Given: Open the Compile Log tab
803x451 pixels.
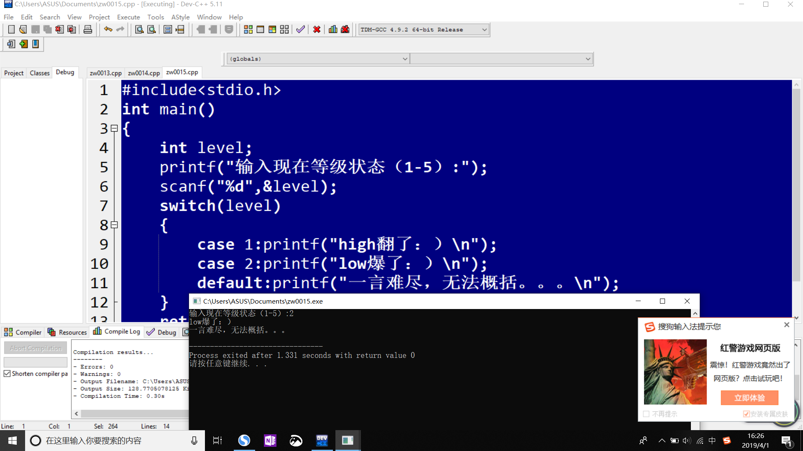Looking at the screenshot, I should pyautogui.click(x=117, y=332).
